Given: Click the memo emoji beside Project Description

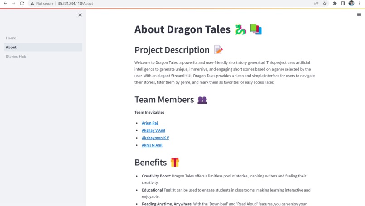Looking at the screenshot, I should (x=218, y=50).
